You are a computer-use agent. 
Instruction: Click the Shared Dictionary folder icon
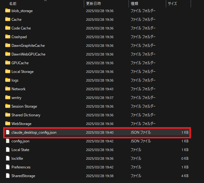point(8,115)
